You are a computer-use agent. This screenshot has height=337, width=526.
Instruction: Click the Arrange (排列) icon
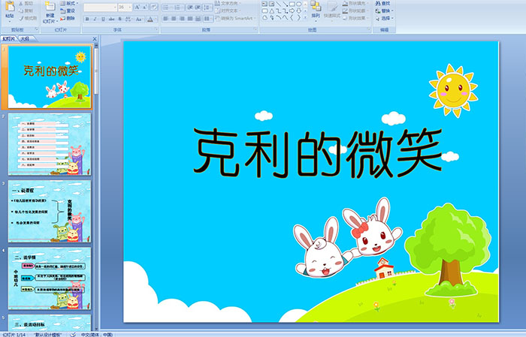click(316, 6)
